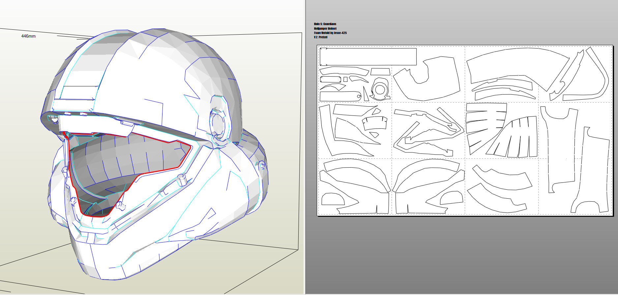Select the circular ear cap on the 3D helmet
Image resolution: width=618 pixels, height=295 pixels.
(x=218, y=123)
